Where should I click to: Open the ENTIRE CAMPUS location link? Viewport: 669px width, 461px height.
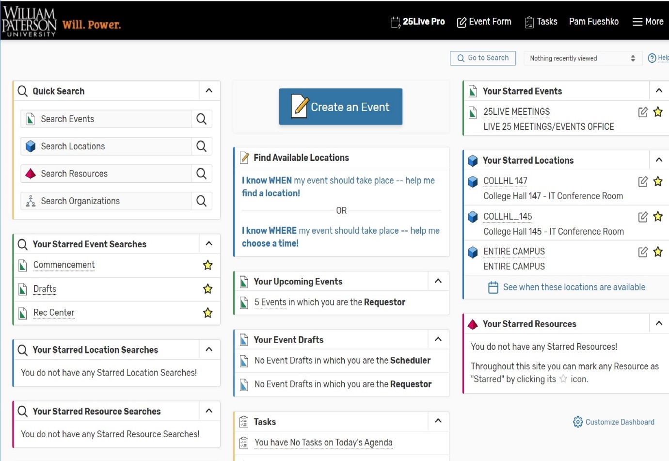pos(514,252)
